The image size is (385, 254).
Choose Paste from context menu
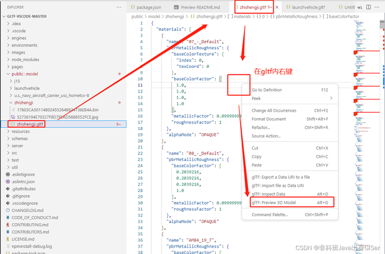pos(290,165)
